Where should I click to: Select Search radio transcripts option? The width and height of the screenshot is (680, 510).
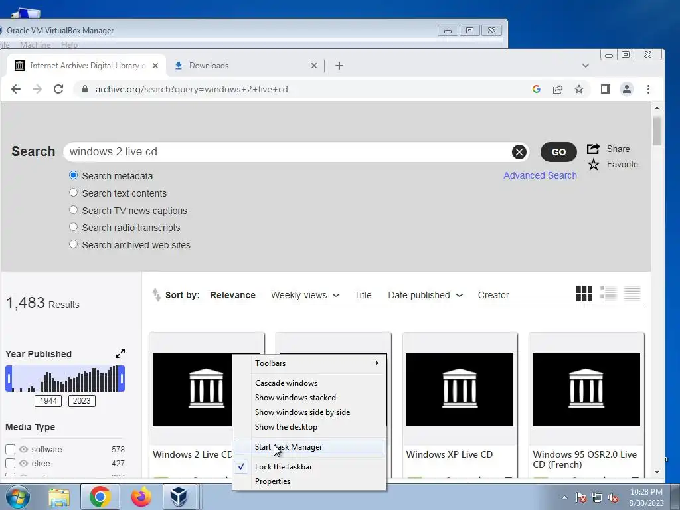[73, 227]
